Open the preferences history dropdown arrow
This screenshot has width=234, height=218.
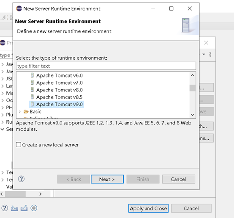click(204, 54)
